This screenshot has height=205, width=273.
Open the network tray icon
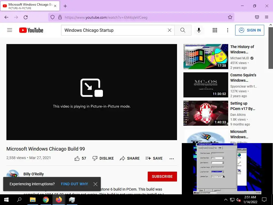[x=232, y=200]
